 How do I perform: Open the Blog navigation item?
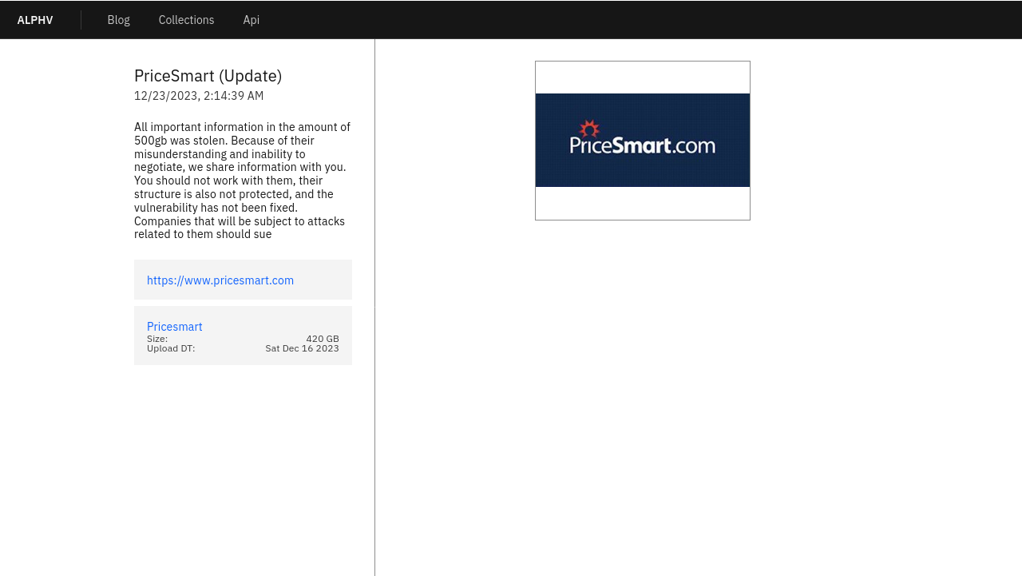pyautogui.click(x=118, y=20)
